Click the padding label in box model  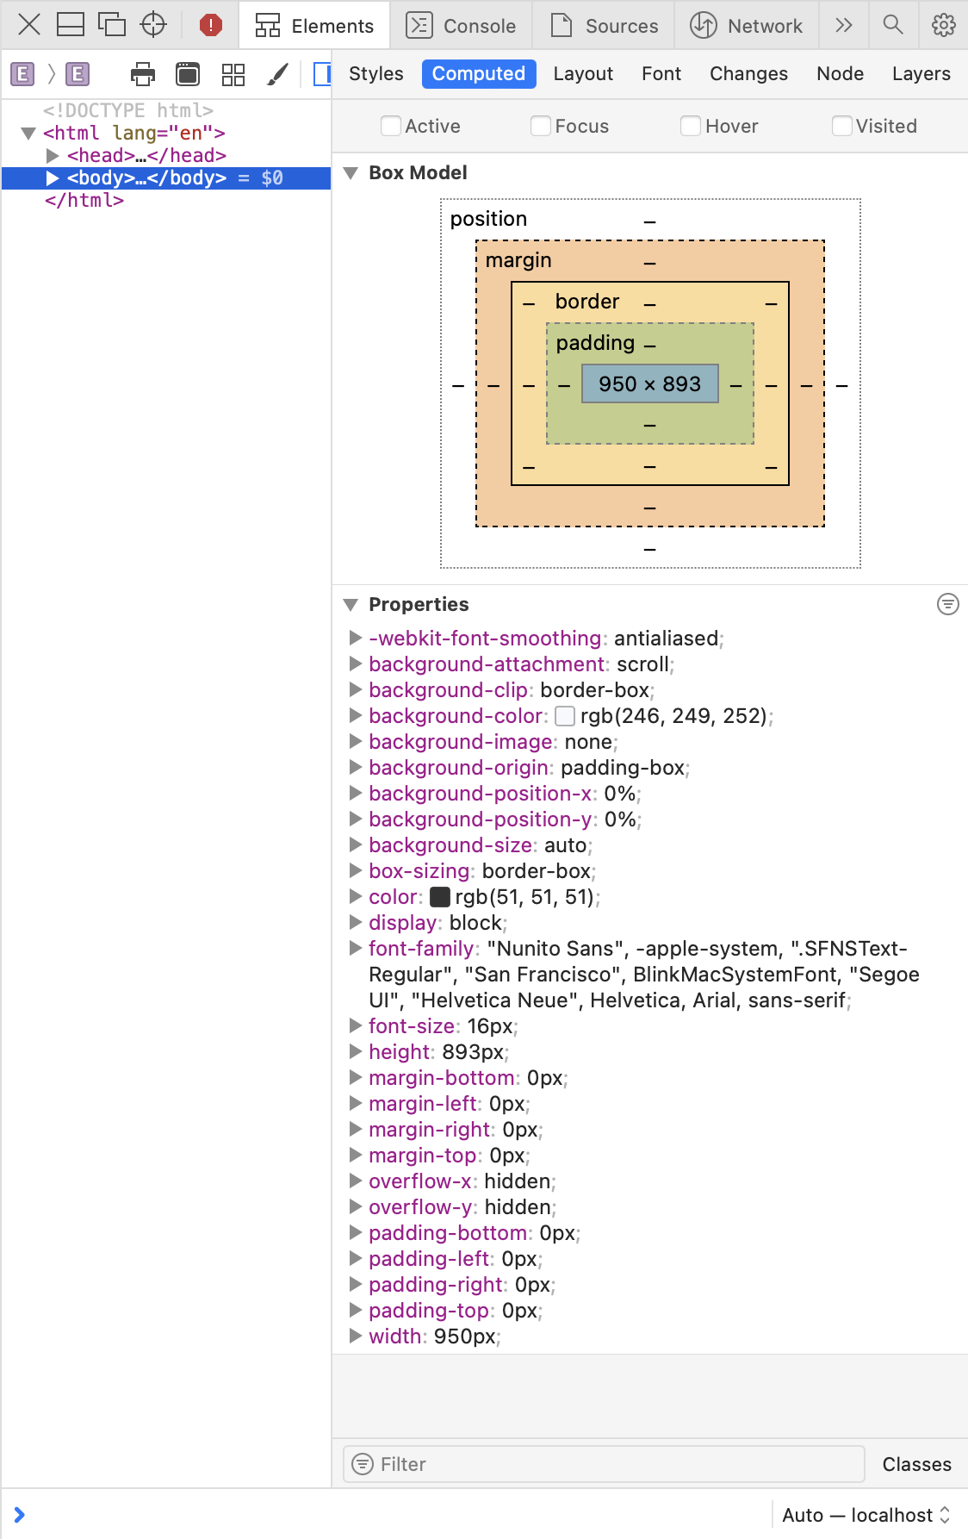[x=595, y=343]
